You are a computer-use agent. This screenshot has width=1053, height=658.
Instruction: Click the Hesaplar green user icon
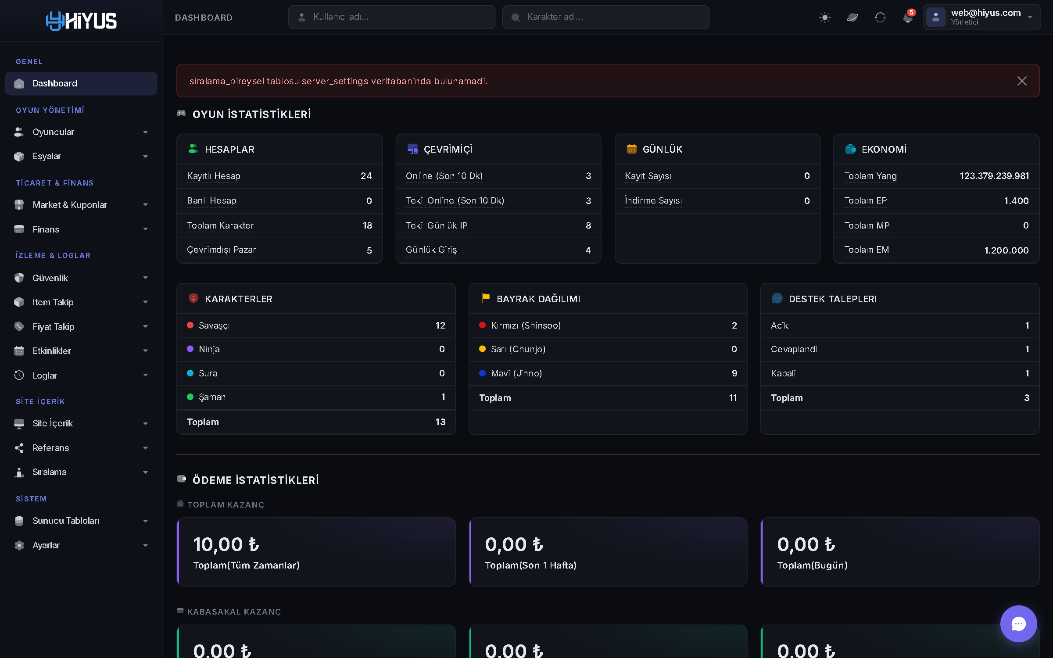[x=193, y=149]
